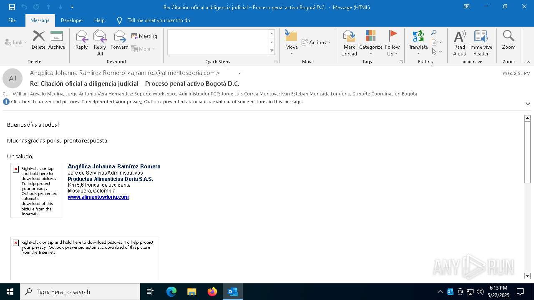Click the large blocked picture placeholder
Image resolution: width=534 pixels, height=300 pixels.
[x=85, y=258]
